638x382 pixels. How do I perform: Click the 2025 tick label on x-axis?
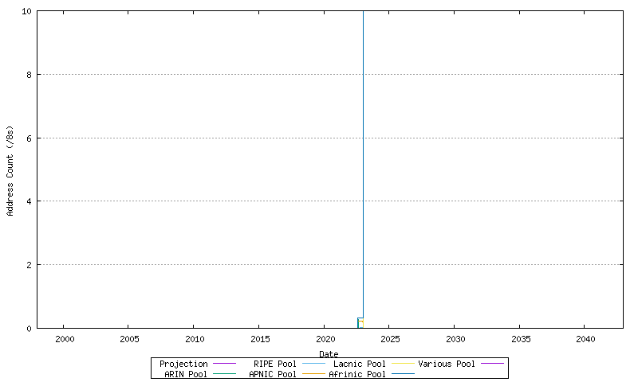point(389,339)
